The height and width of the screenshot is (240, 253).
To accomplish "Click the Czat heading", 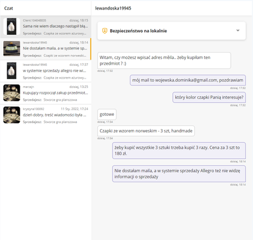I will click(x=9, y=8).
